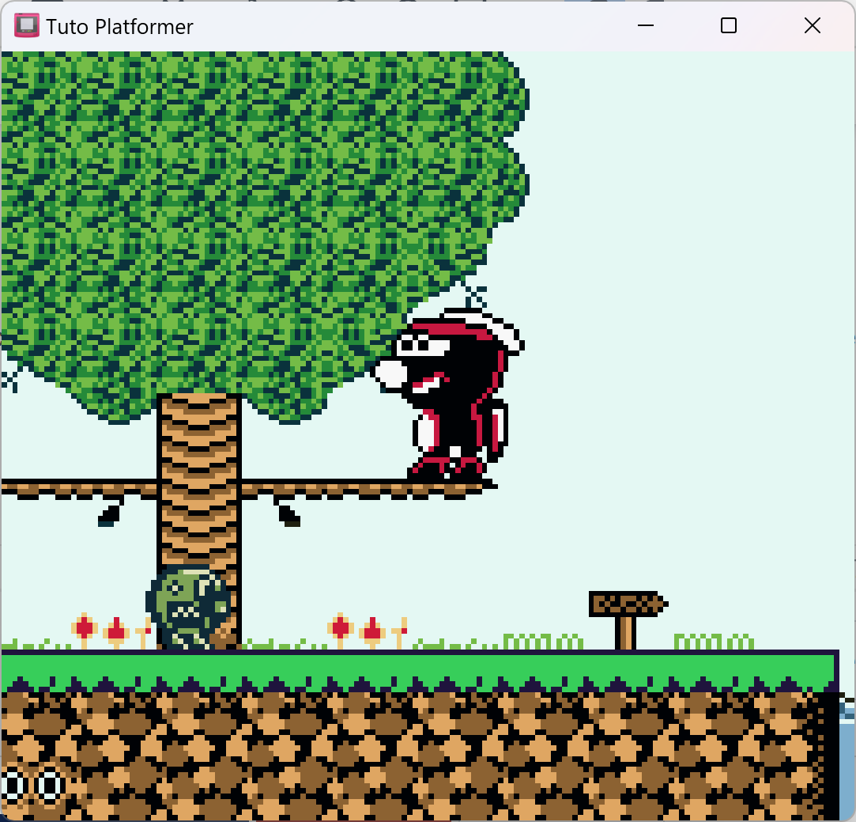
Task: Click the dark leaf under the left branch
Action: pos(111,514)
